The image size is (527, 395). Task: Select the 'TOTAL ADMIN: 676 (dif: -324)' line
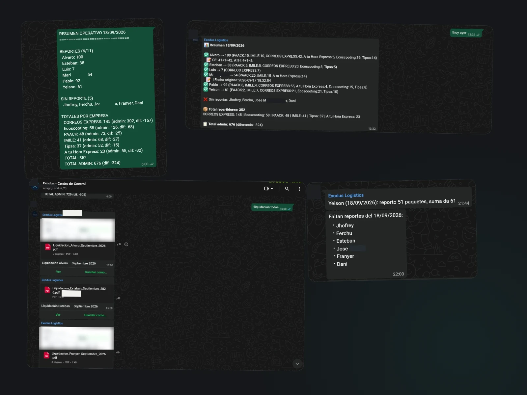click(93, 163)
